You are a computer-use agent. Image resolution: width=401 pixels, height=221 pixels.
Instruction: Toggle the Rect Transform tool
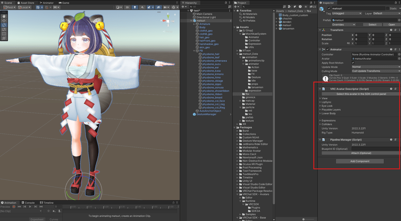4,33
